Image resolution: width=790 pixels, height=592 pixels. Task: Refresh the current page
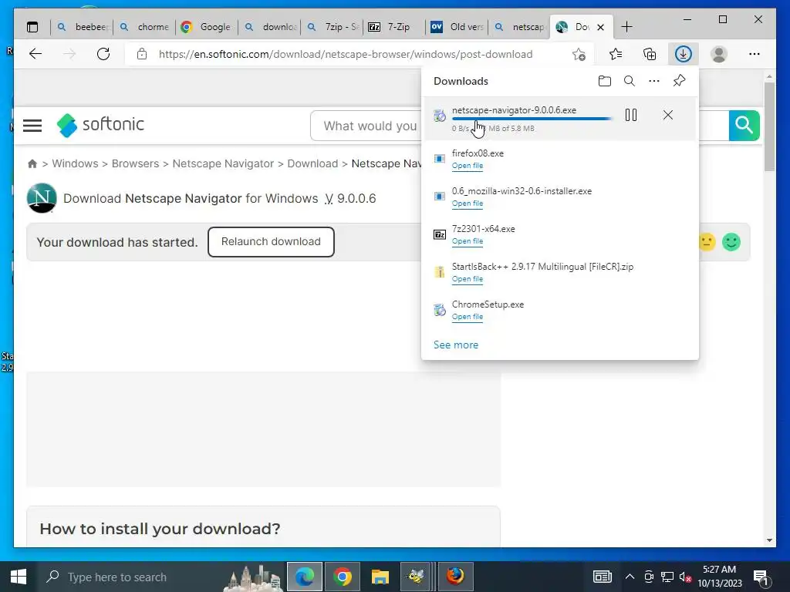point(103,54)
